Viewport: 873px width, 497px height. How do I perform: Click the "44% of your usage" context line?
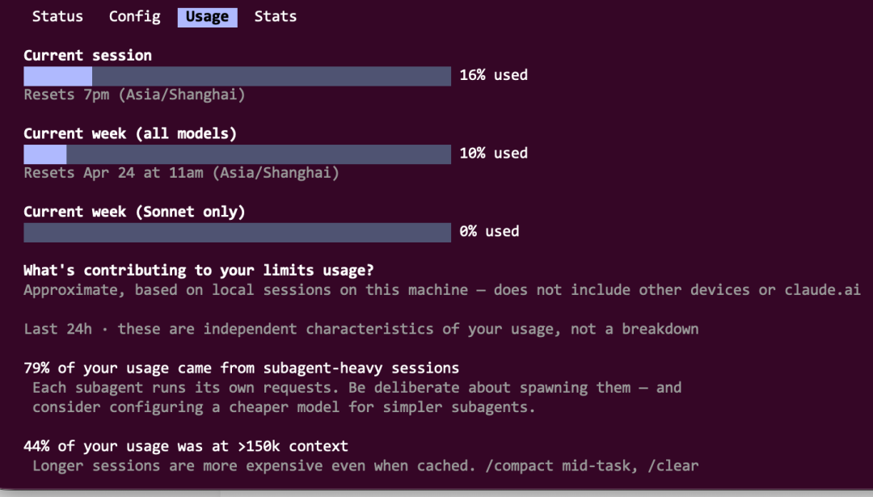pyautogui.click(x=186, y=446)
